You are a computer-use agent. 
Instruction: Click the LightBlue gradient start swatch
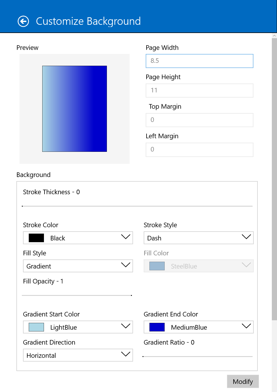(36, 327)
